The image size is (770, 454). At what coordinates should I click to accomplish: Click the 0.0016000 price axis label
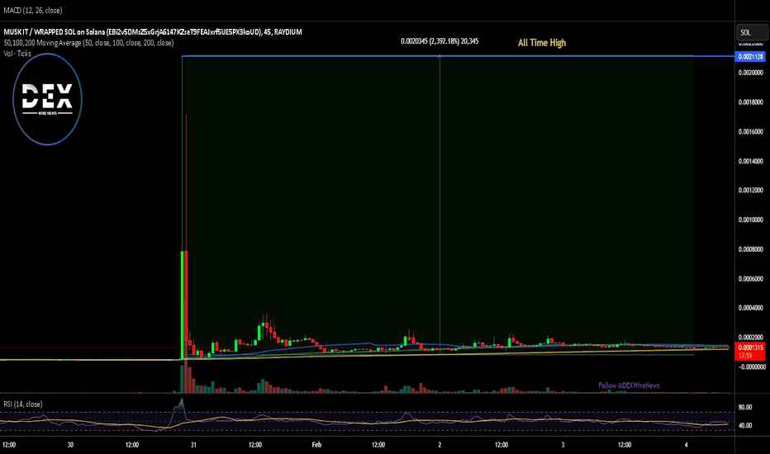(x=751, y=131)
